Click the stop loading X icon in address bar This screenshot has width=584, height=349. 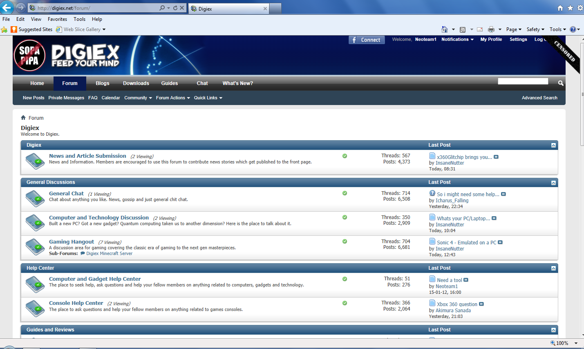(x=182, y=8)
